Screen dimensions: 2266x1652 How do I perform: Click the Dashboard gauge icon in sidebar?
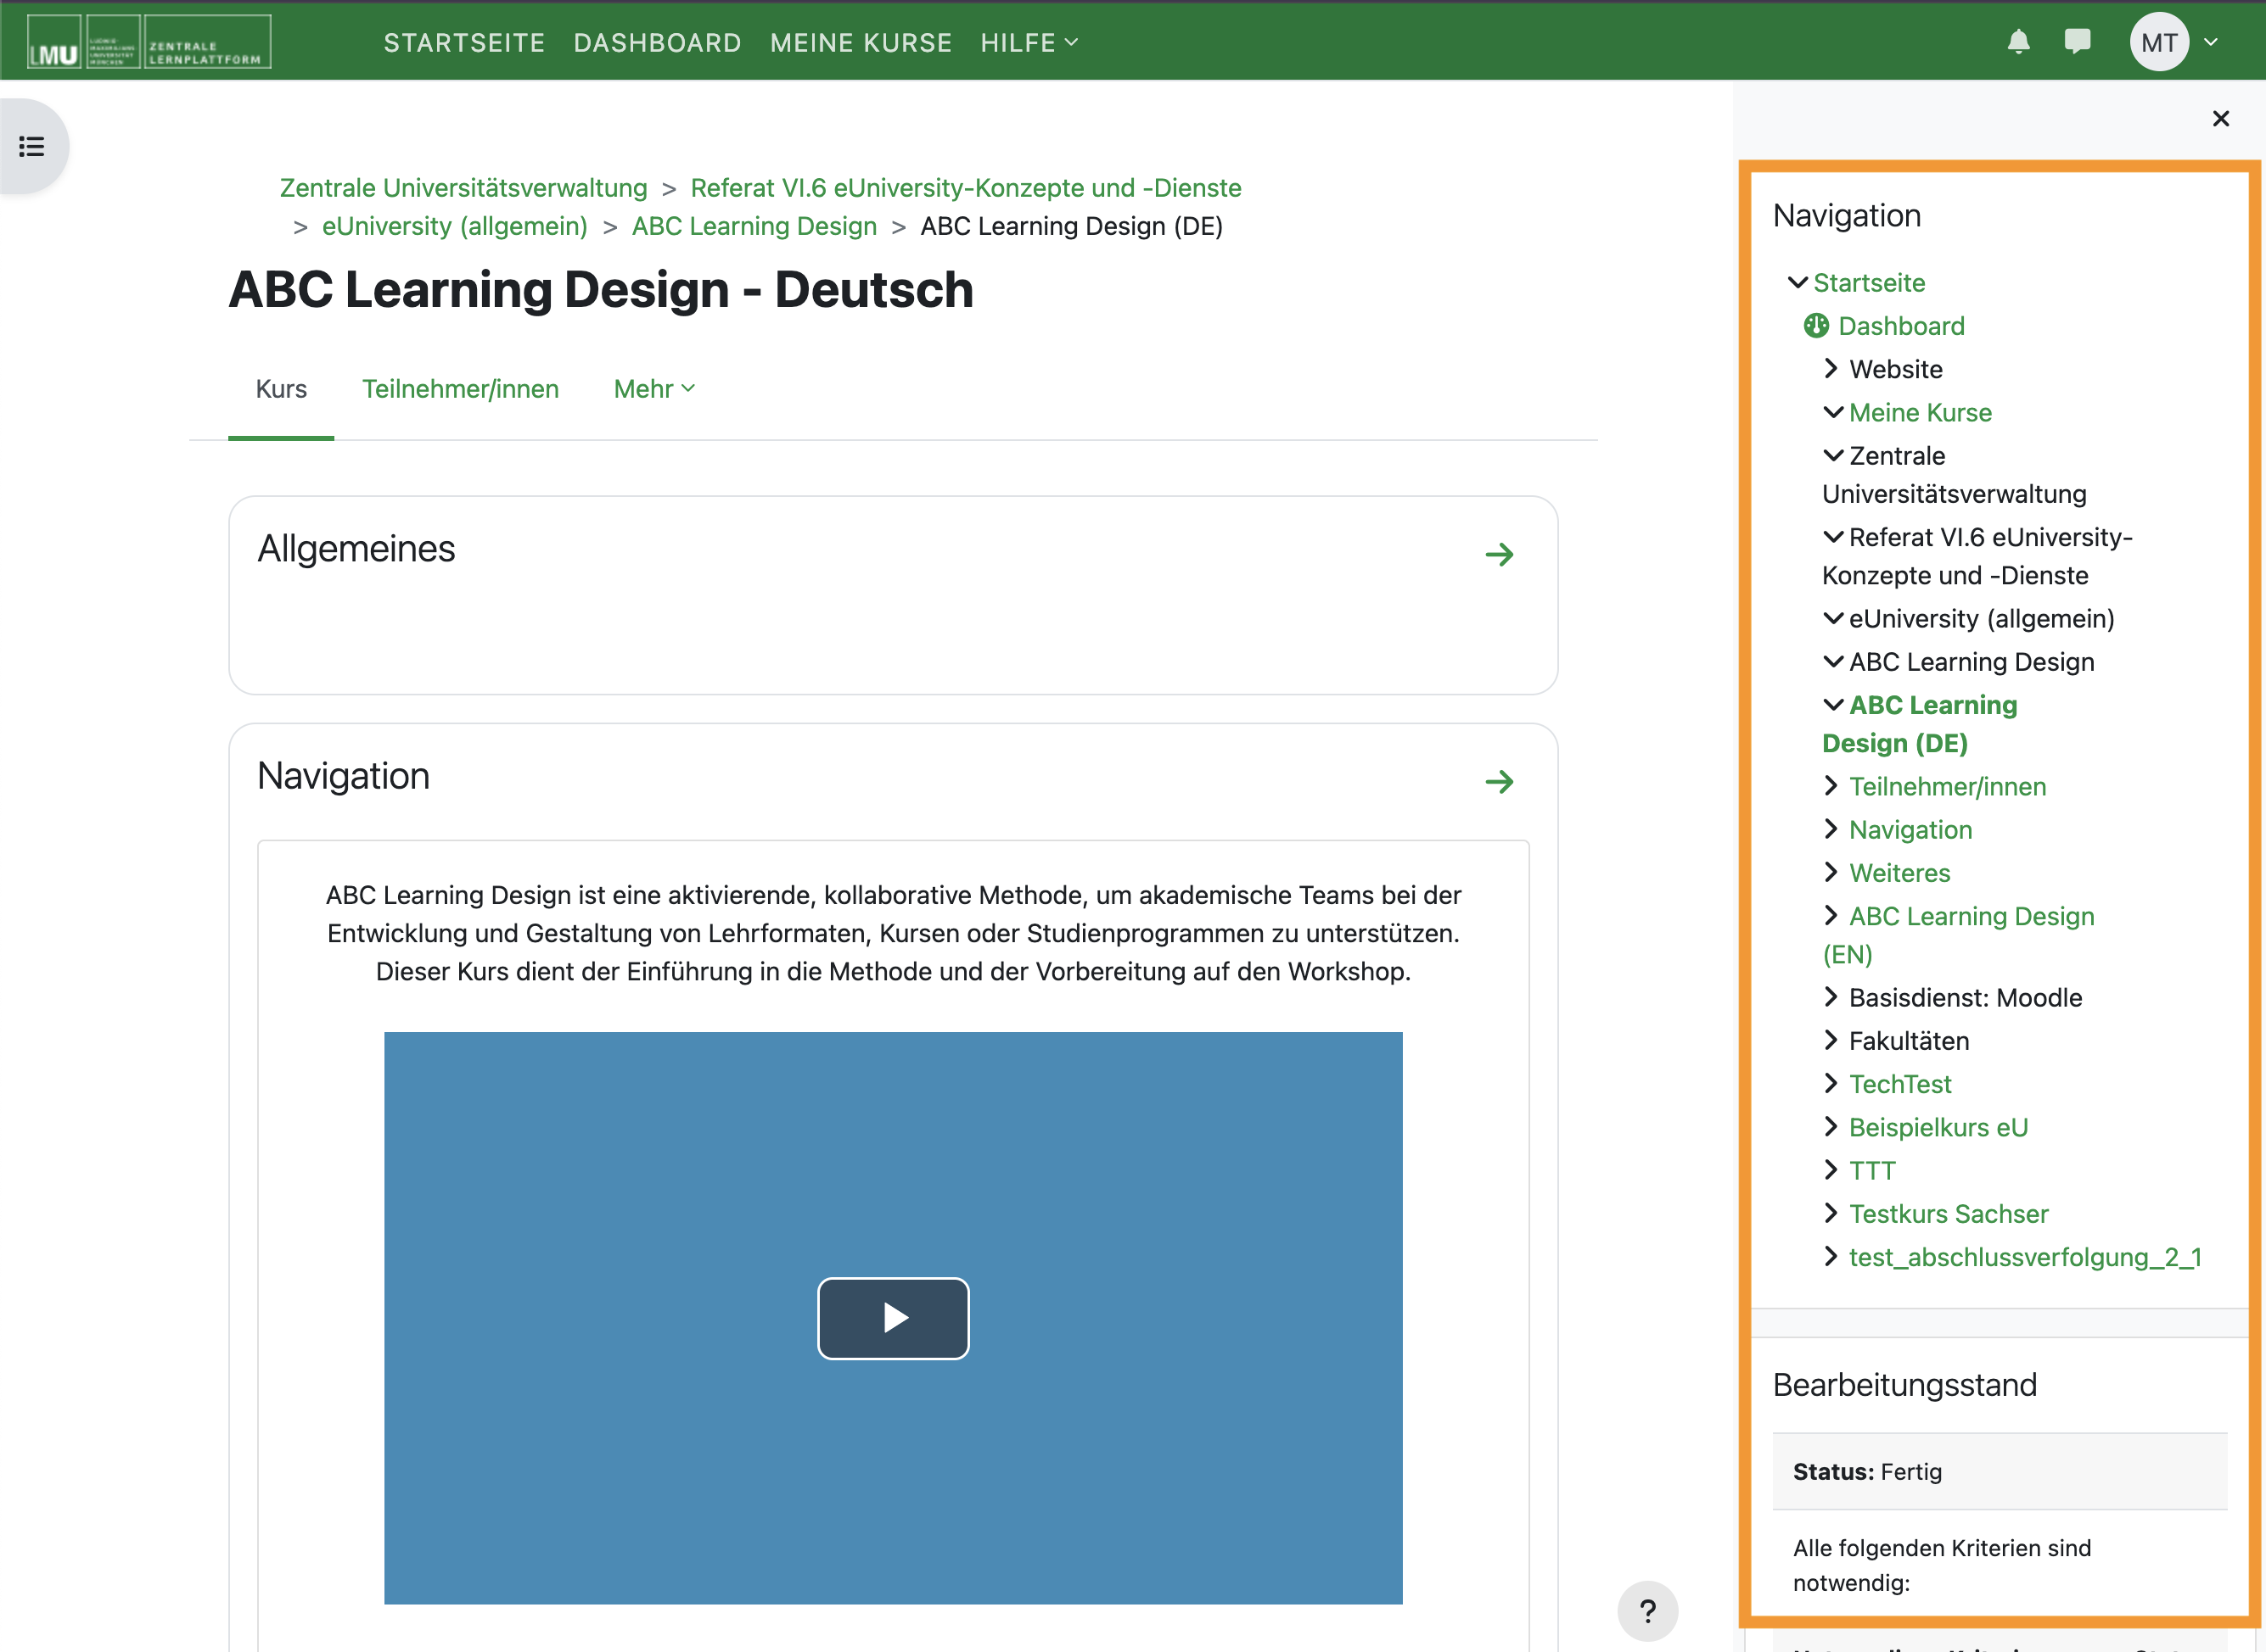(1815, 326)
